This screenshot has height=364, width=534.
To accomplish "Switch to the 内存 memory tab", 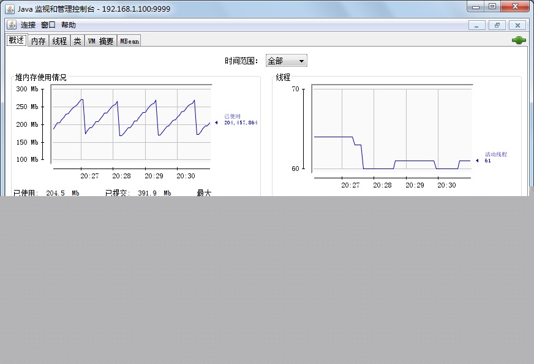I will click(x=38, y=41).
